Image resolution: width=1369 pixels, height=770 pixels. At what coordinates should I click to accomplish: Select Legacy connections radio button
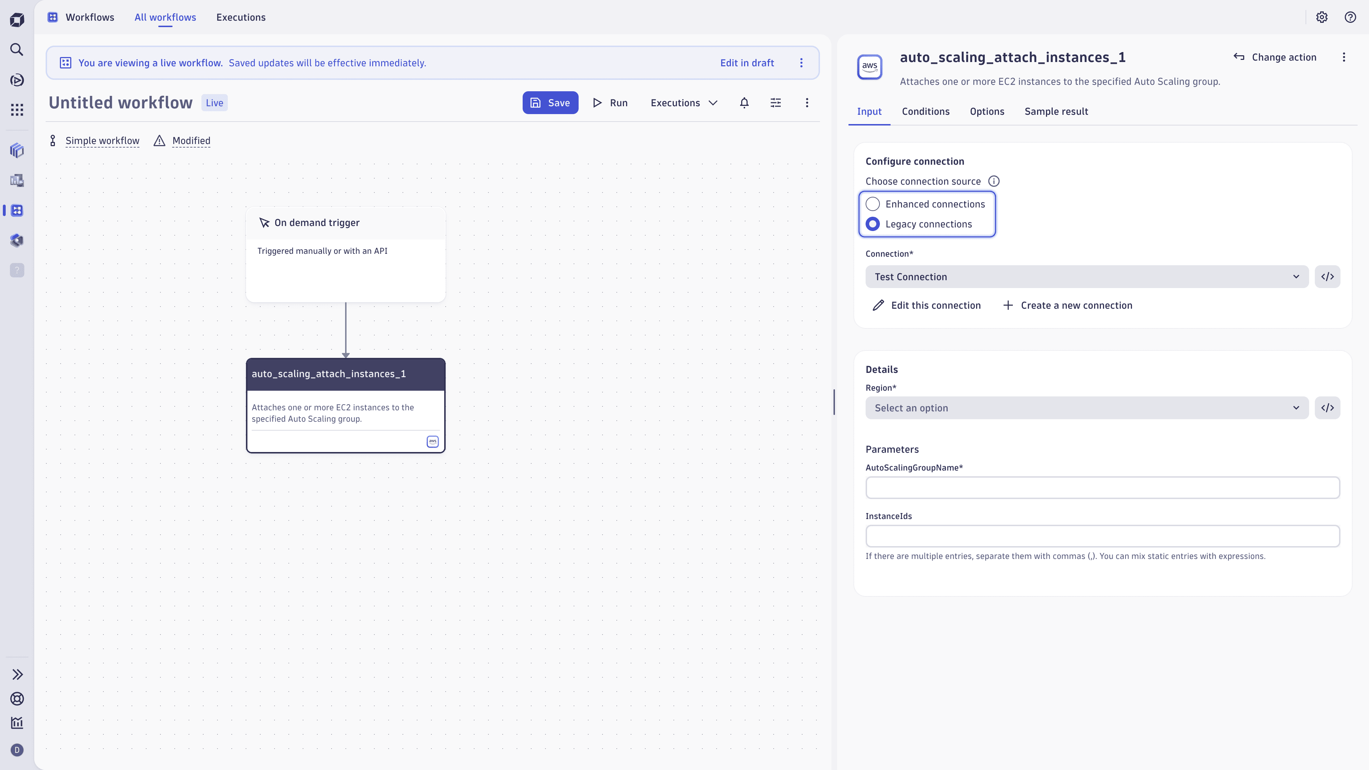(873, 224)
